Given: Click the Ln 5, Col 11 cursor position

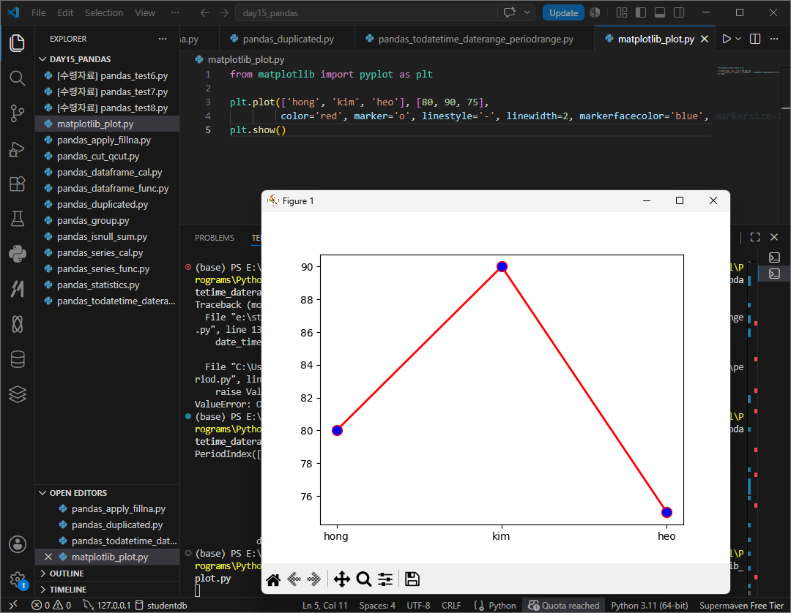Looking at the screenshot, I should point(325,606).
